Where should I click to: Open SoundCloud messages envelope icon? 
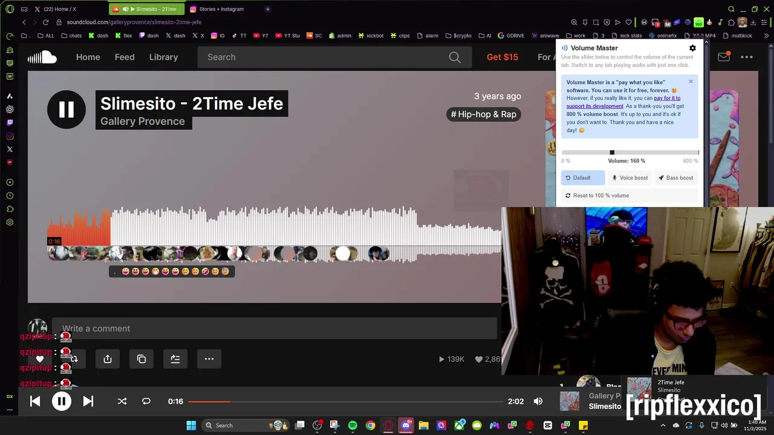click(x=724, y=57)
